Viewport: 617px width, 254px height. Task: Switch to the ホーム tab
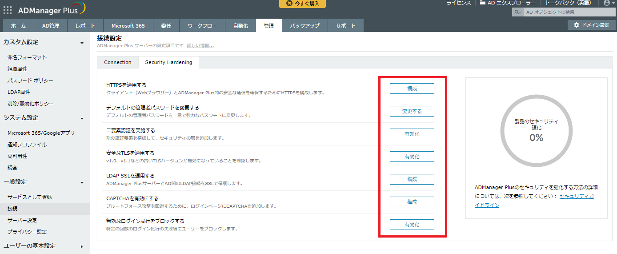(x=18, y=26)
